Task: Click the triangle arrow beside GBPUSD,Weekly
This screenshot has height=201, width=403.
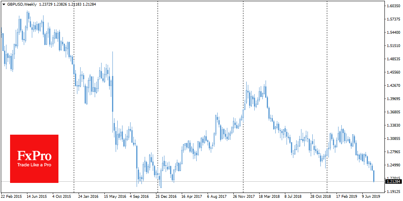Action: pyautogui.click(x=4, y=4)
